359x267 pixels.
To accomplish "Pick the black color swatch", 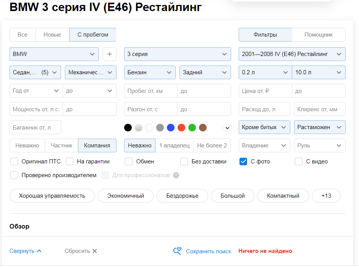I will 128,128.
